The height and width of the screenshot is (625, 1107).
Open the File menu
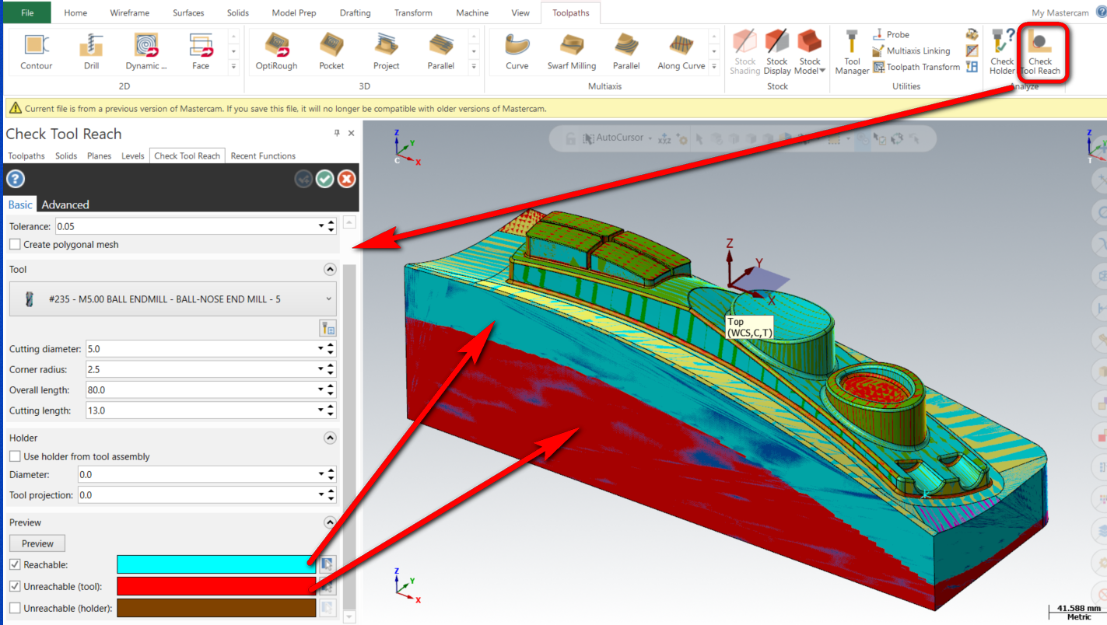pos(27,12)
